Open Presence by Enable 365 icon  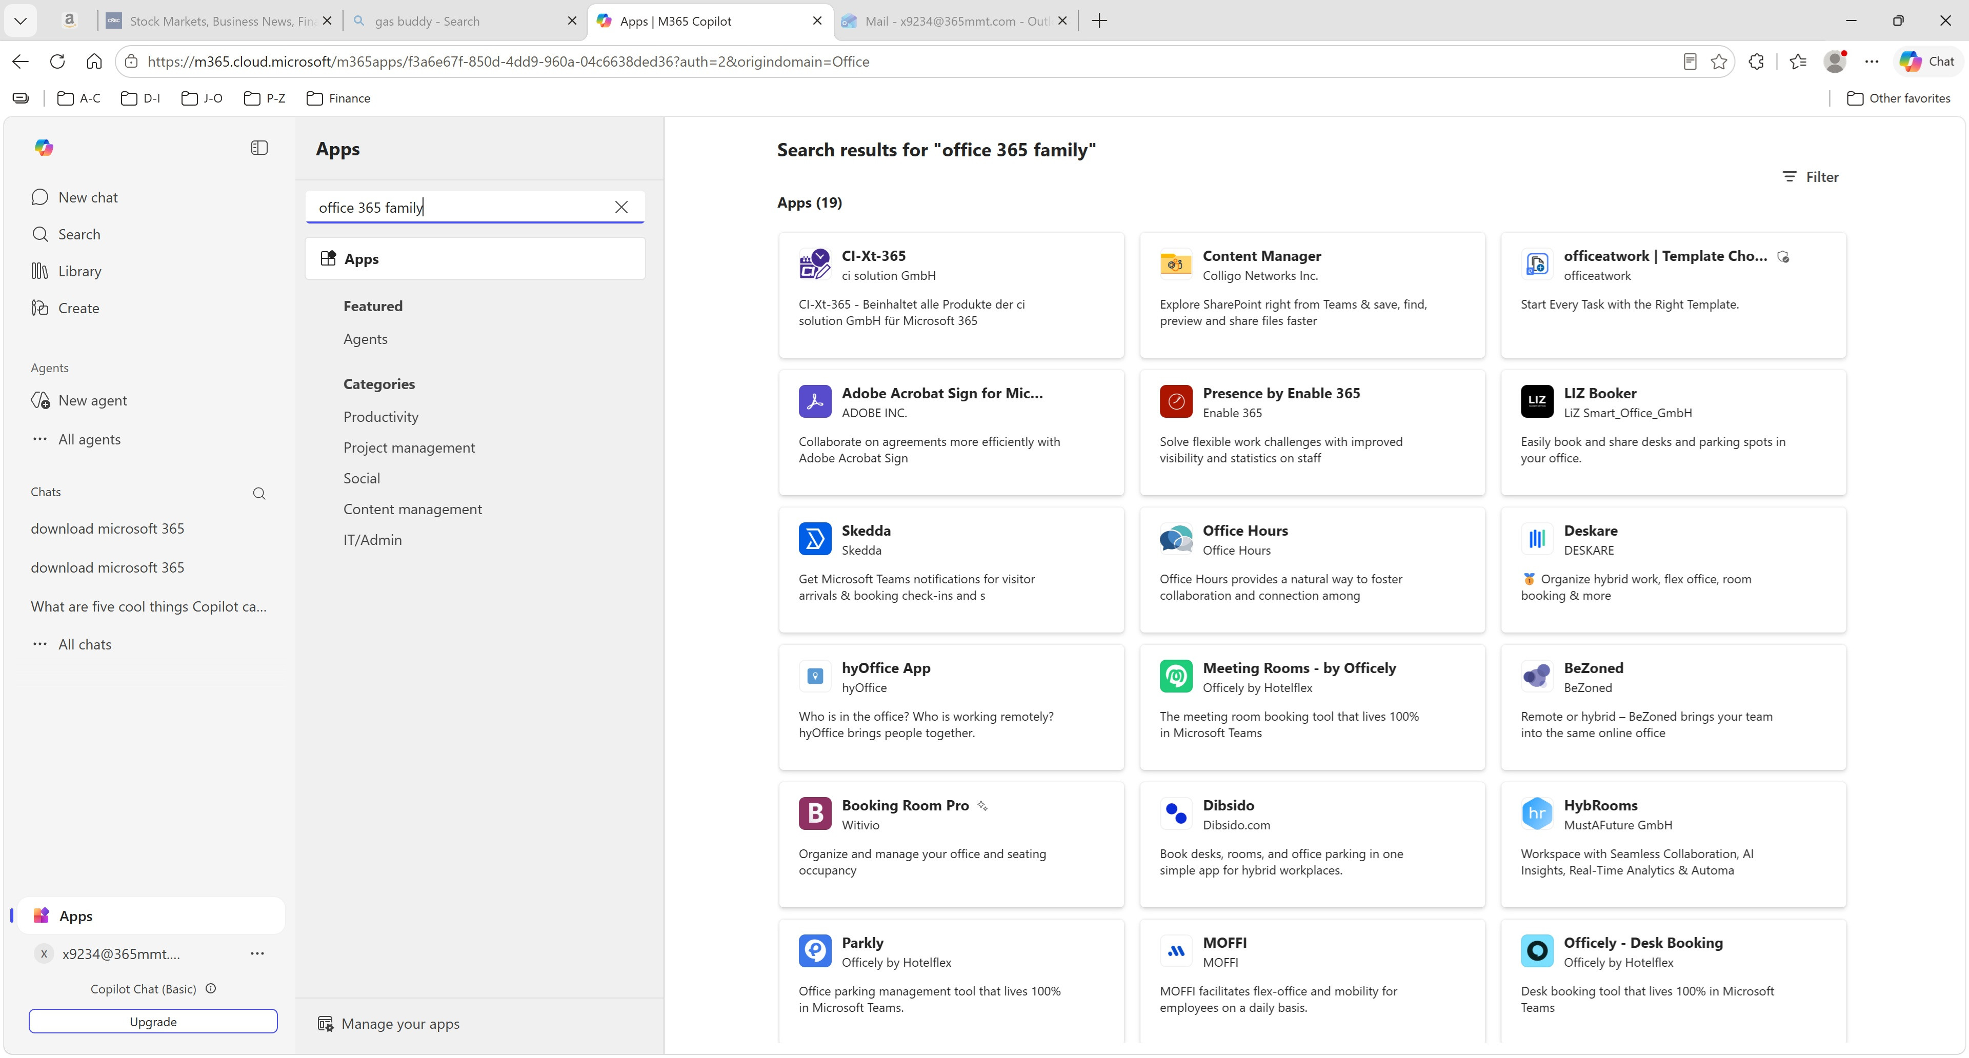tap(1176, 401)
